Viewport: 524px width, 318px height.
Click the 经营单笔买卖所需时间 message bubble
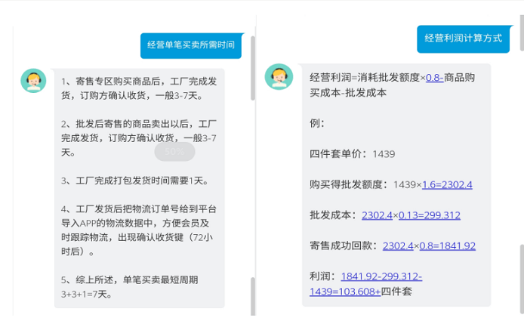click(191, 45)
